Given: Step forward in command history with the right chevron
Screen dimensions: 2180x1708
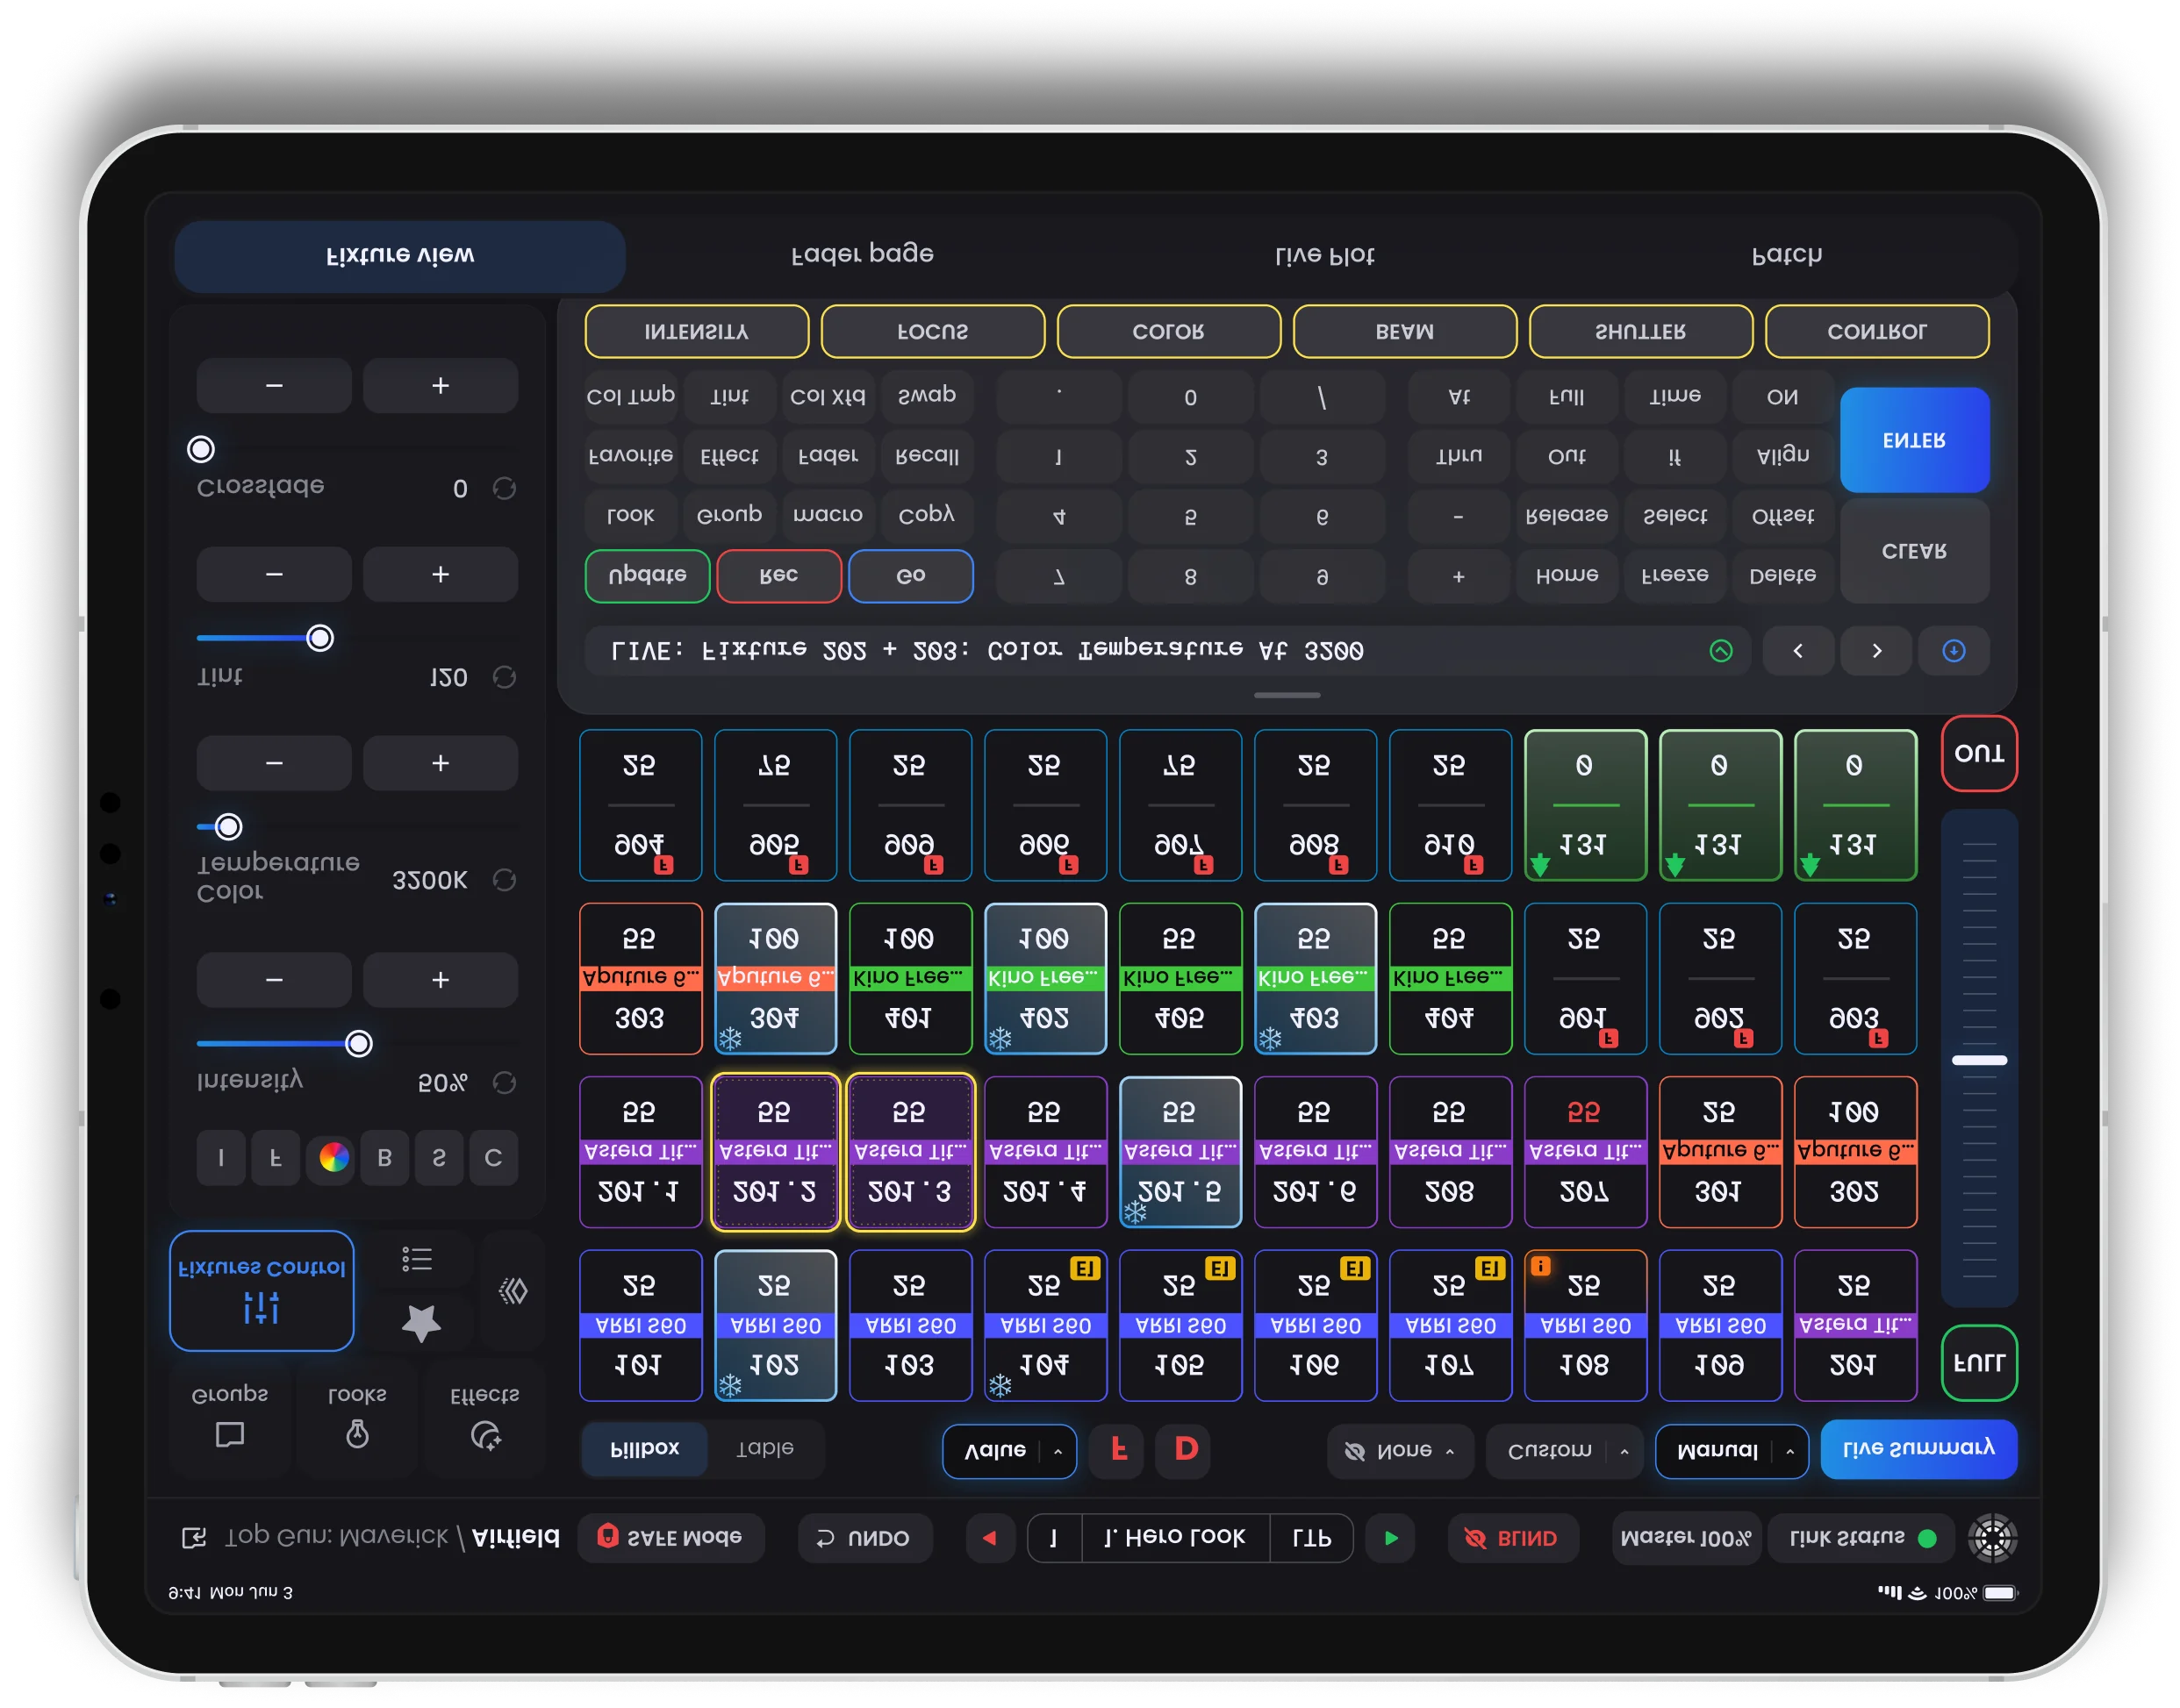Looking at the screenshot, I should pyautogui.click(x=1875, y=651).
